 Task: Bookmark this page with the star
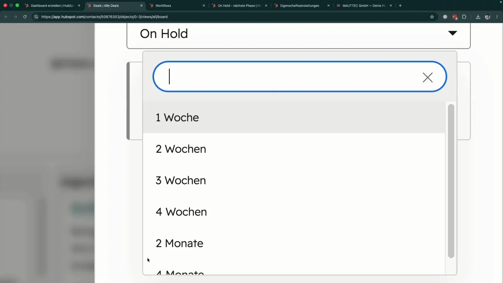pyautogui.click(x=432, y=17)
